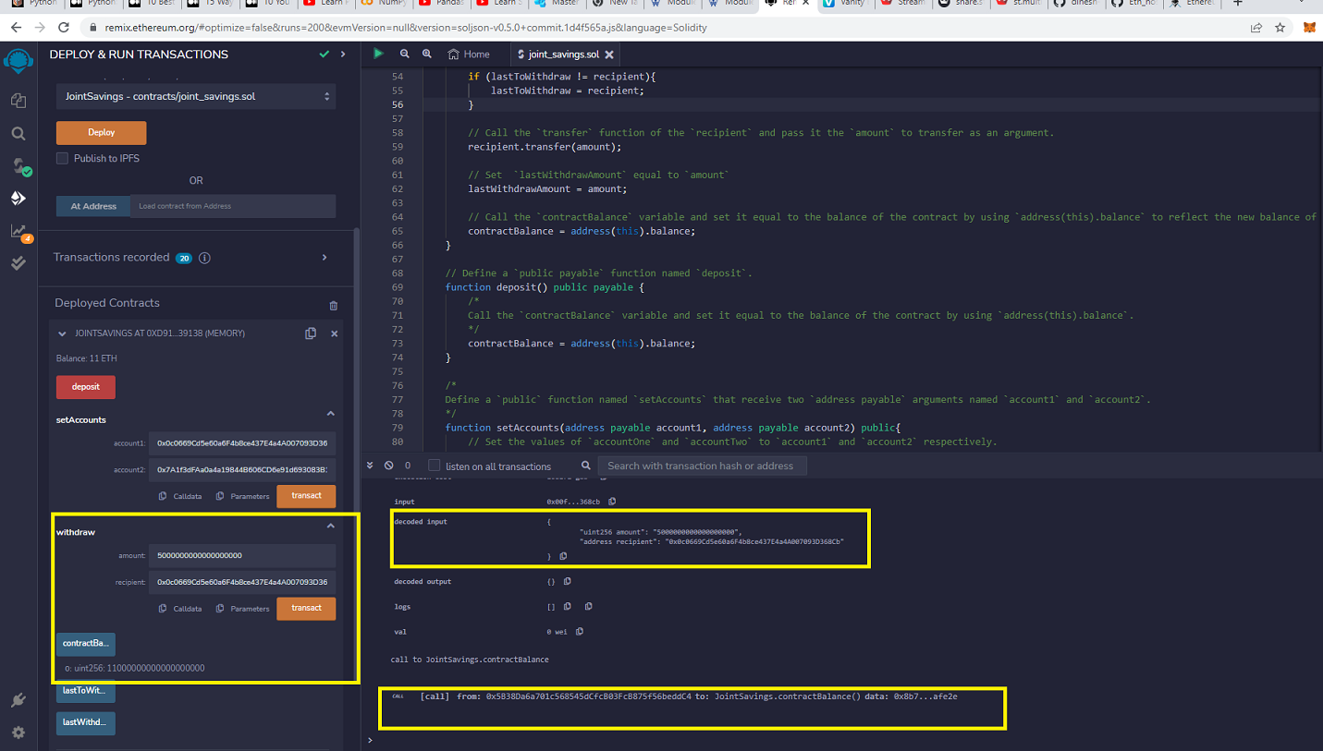Click the withdraw amount input field
This screenshot has width=1323, height=751.
click(x=242, y=555)
